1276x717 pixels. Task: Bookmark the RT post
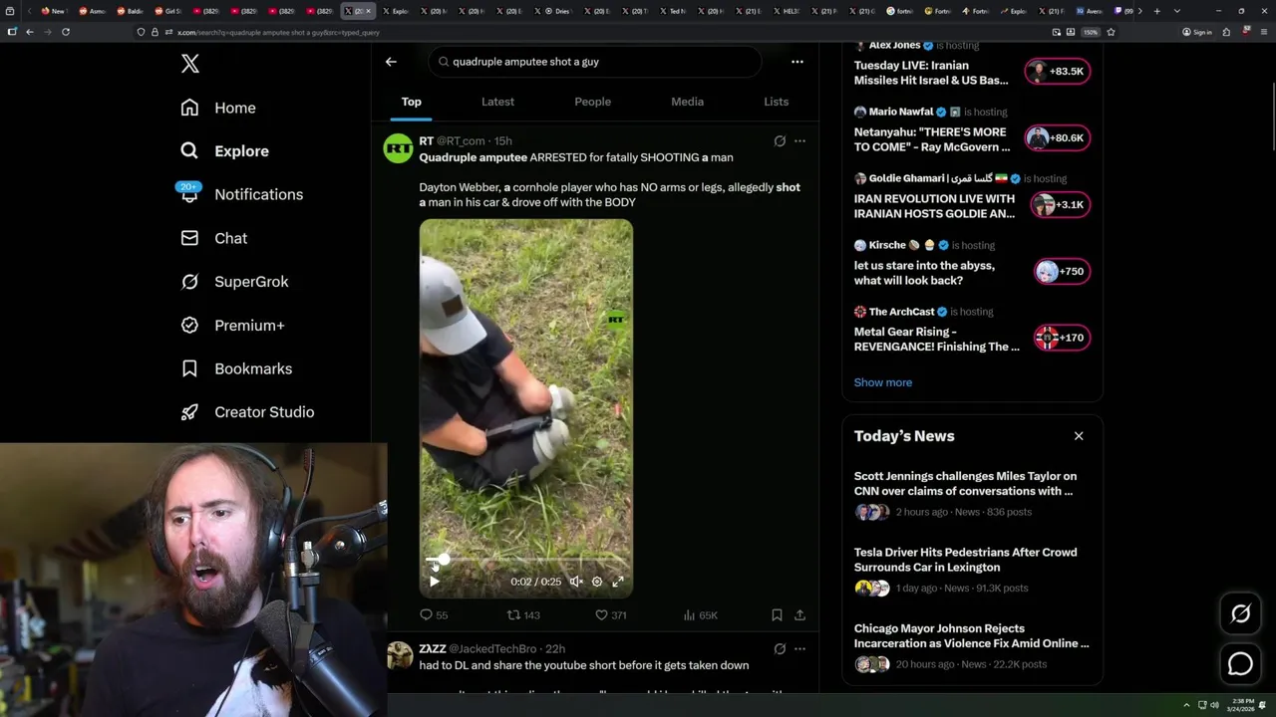point(777,615)
